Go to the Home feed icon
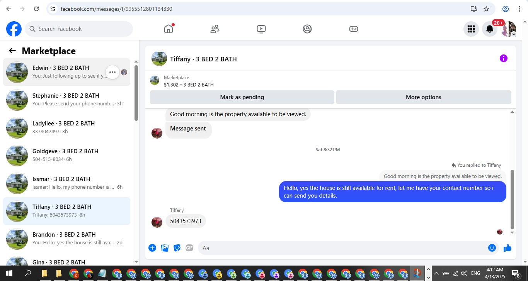 click(x=169, y=29)
